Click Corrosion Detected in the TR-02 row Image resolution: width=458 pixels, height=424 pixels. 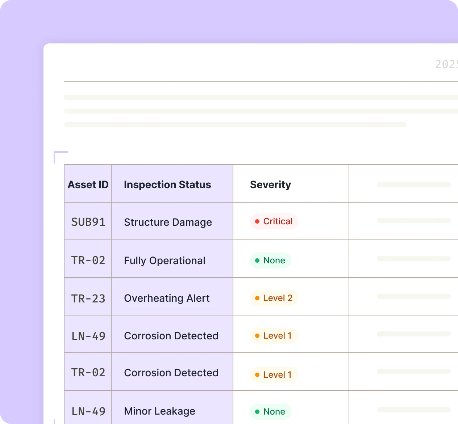pos(171,373)
